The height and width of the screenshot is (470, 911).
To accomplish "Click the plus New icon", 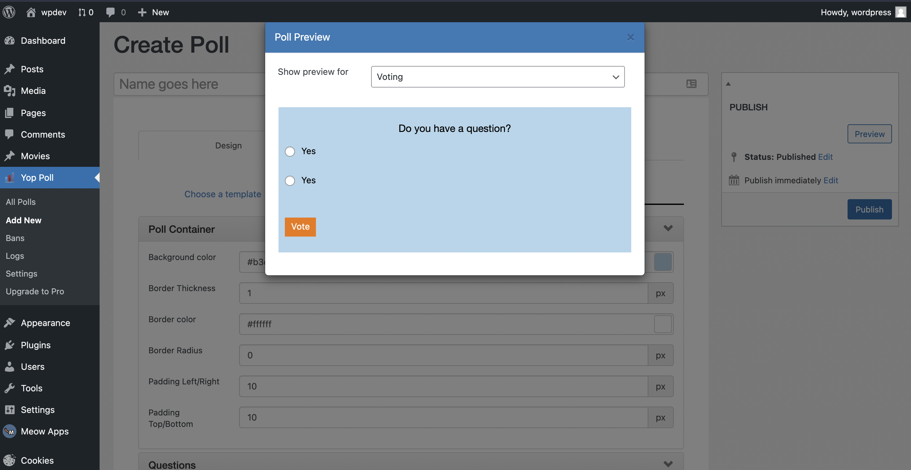I will pos(142,12).
